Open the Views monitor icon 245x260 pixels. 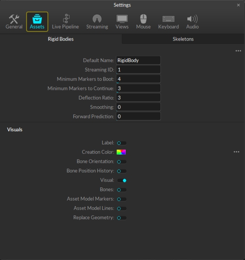122,19
